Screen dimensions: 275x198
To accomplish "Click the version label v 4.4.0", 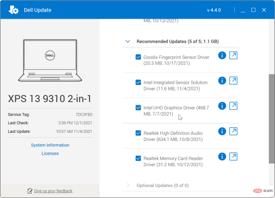I will point(214,10).
